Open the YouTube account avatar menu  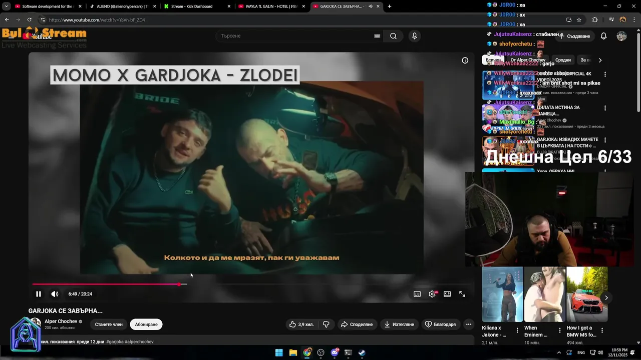[621, 36]
